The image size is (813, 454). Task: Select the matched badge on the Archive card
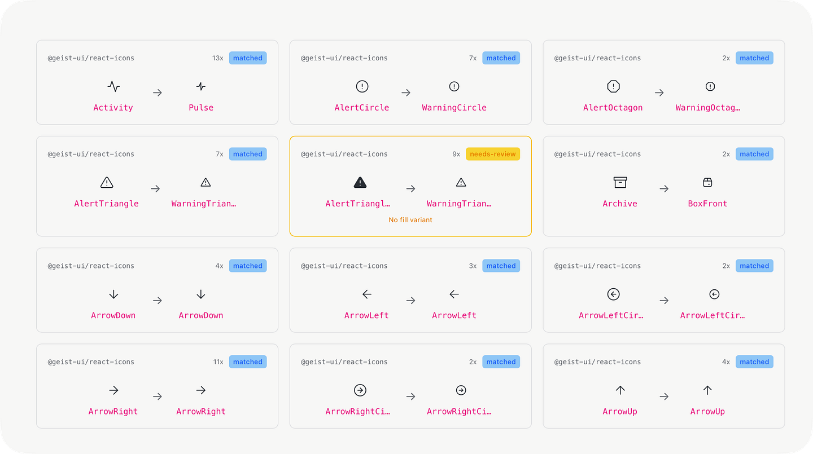754,154
